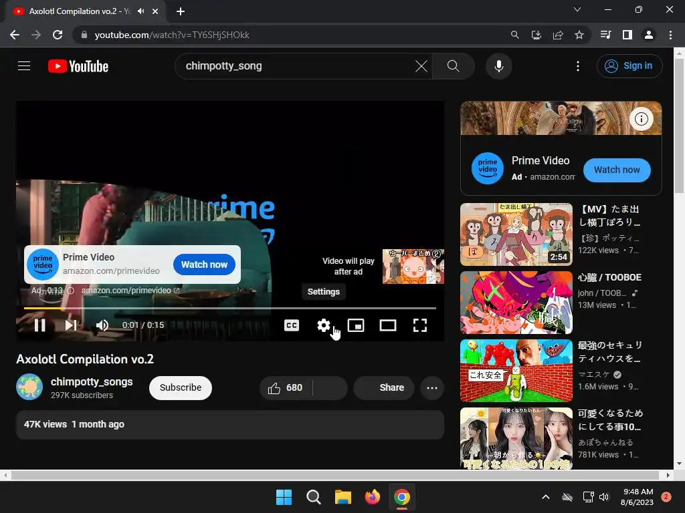Open 心臓 / TOOBOE video title
Image resolution: width=685 pixels, height=513 pixels.
click(x=609, y=277)
